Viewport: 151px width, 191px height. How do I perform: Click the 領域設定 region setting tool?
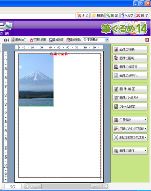(56, 40)
